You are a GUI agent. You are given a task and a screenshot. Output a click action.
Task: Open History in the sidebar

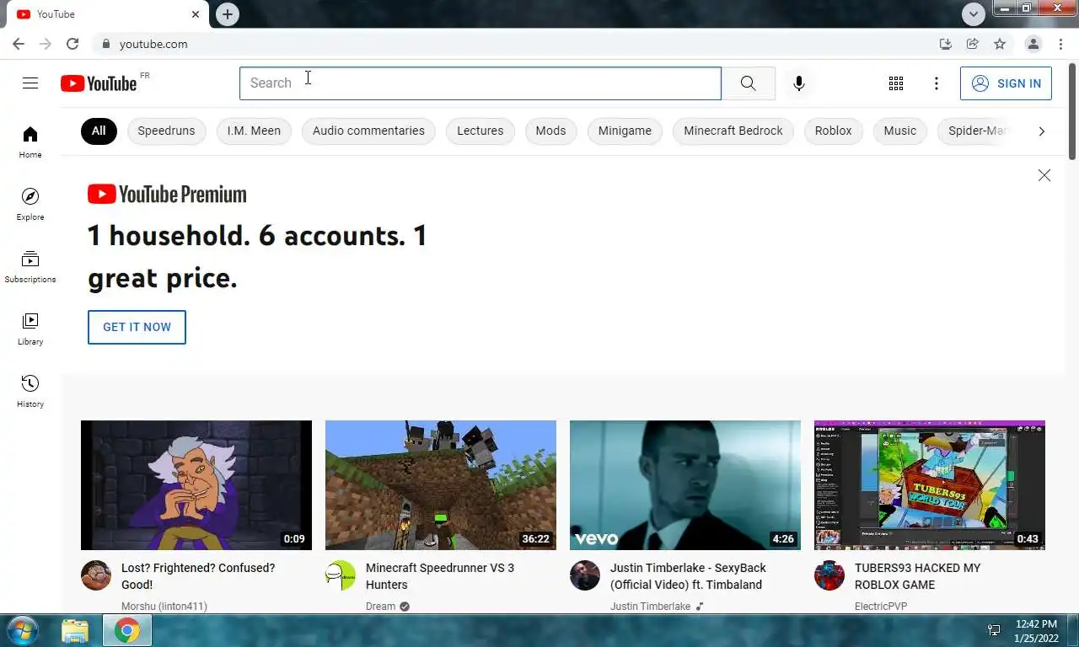pos(30,391)
